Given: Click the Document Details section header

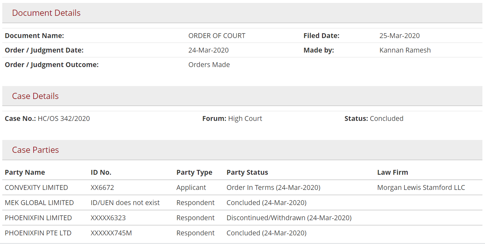Looking at the screenshot, I should point(242,13).
